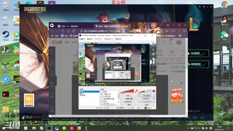Click right arrow of sources horizontal scrollbar
Image resolution: width=233 pixels, height=131 pixels.
coord(116,105)
